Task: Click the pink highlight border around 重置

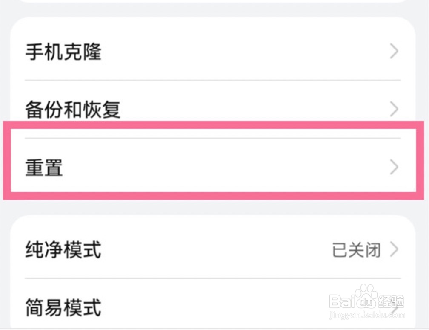Action: coord(213,124)
